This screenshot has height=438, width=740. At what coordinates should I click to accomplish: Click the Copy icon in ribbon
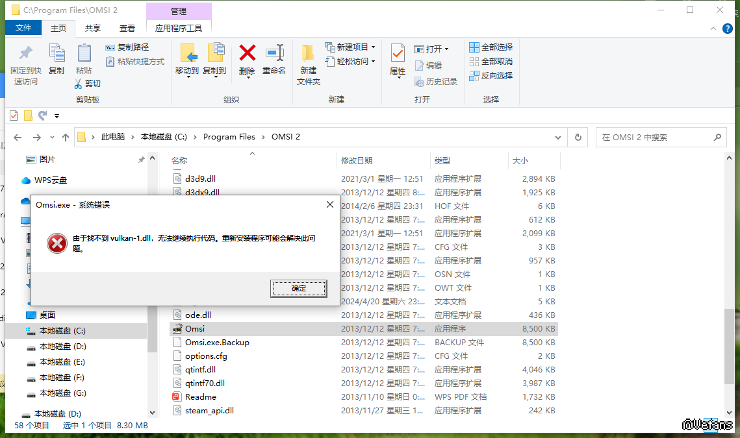[57, 53]
